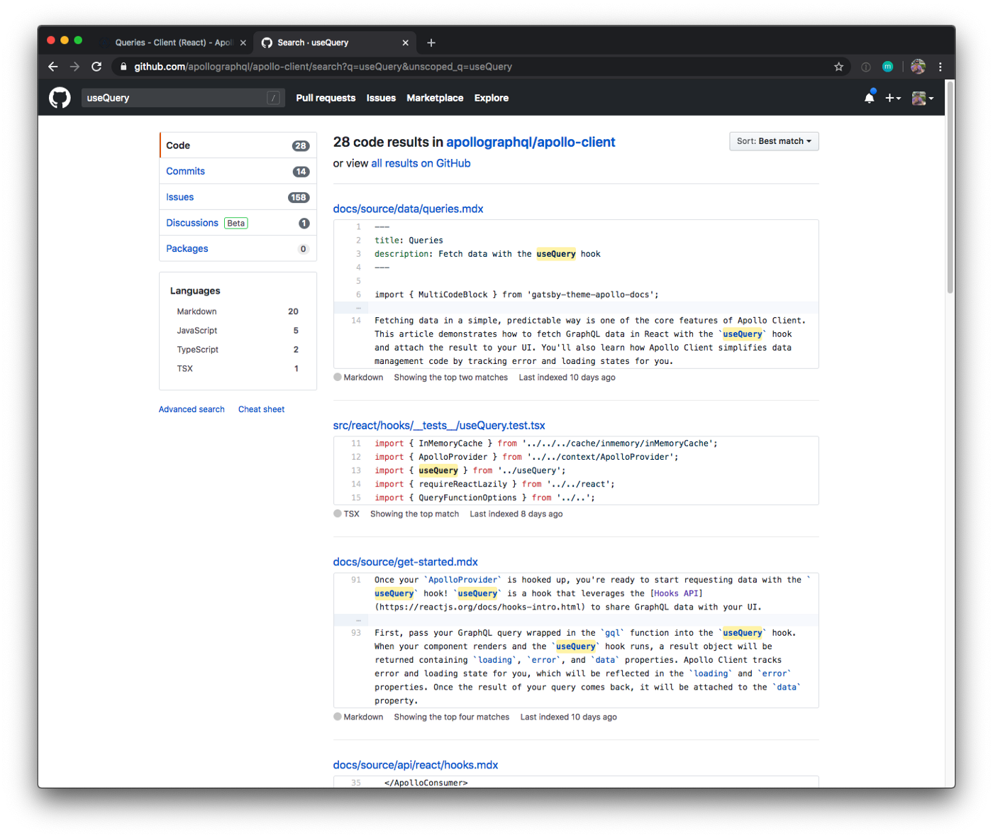Open docs/source/api/react/hooks.mdx file
Image resolution: width=993 pixels, height=838 pixels.
416,765
